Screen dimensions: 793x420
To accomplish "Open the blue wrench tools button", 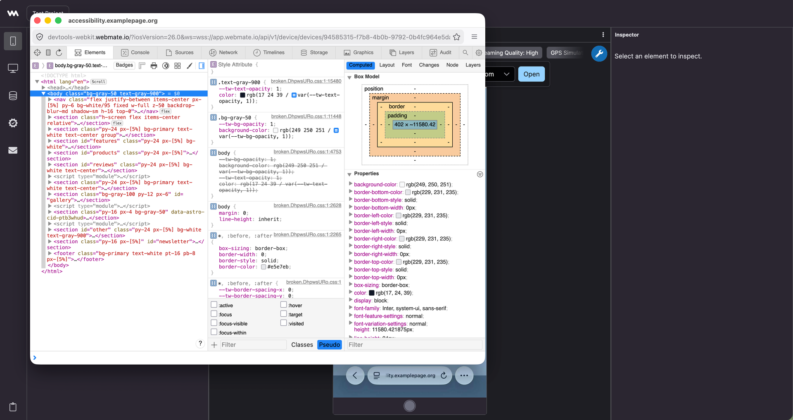I will click(599, 53).
